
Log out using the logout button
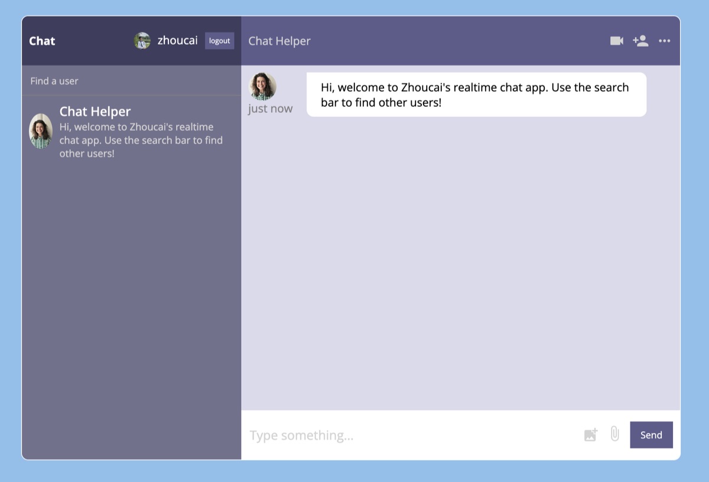(x=219, y=41)
